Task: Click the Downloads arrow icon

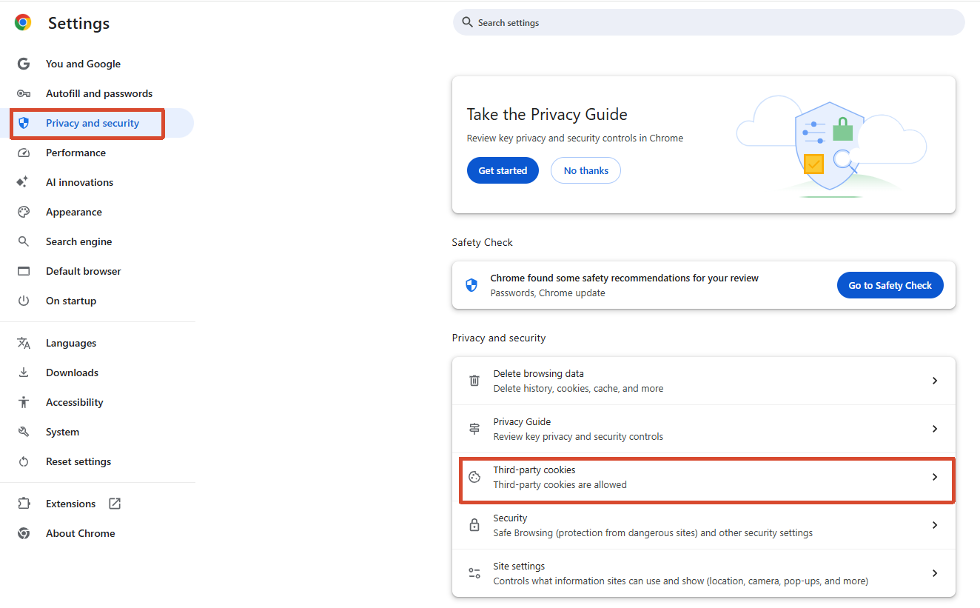Action: 24,373
